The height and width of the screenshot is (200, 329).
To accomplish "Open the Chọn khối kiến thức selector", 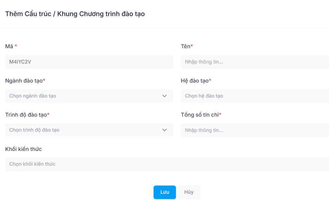I will (167, 164).
